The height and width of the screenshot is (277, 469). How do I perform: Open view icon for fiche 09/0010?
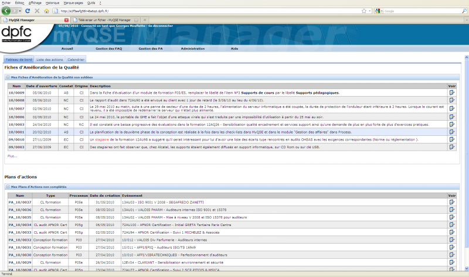click(451, 139)
